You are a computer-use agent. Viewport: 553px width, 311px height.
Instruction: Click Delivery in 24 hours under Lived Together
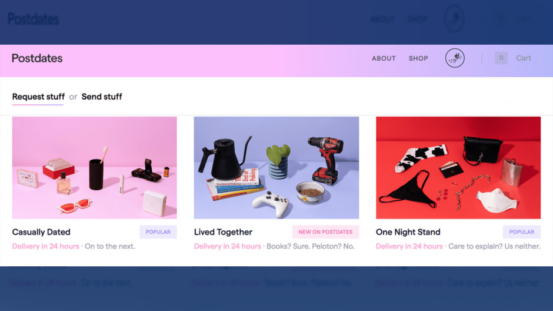tap(228, 246)
